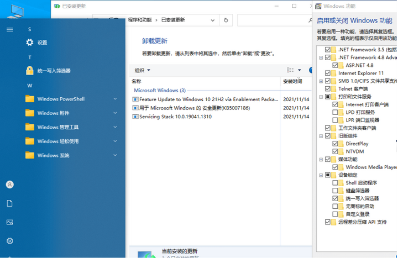Click the Servicing Stack item icon
This screenshot has height=258, width=398.
tap(135, 117)
